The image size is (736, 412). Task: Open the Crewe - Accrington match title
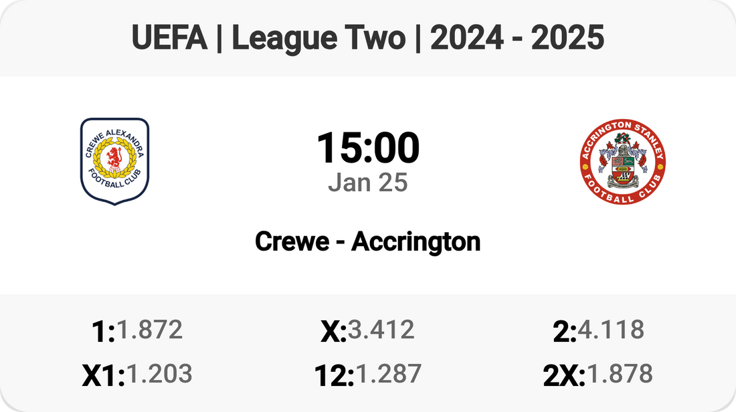point(367,241)
